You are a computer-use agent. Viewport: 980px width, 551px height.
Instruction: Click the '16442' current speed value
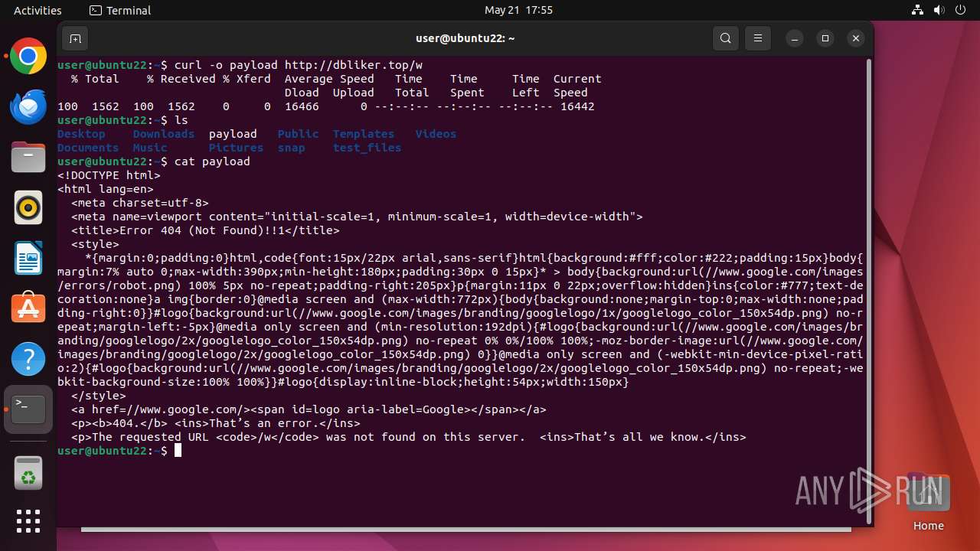577,106
